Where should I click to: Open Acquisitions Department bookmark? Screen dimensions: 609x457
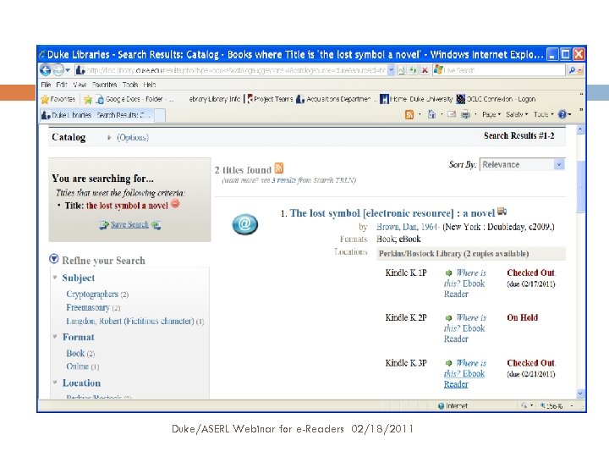click(x=334, y=99)
